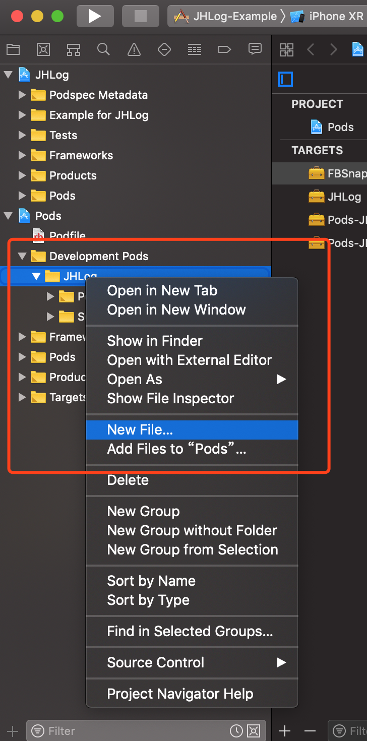Click the Run (play) button
This screenshot has width=367, height=741.
tap(95, 16)
